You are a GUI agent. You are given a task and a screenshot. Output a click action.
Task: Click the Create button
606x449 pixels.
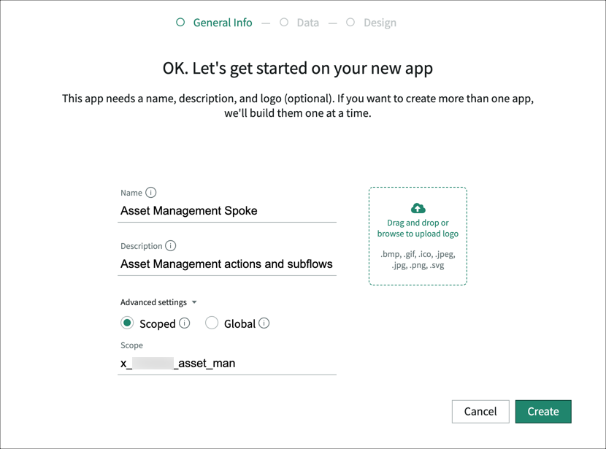pos(543,411)
